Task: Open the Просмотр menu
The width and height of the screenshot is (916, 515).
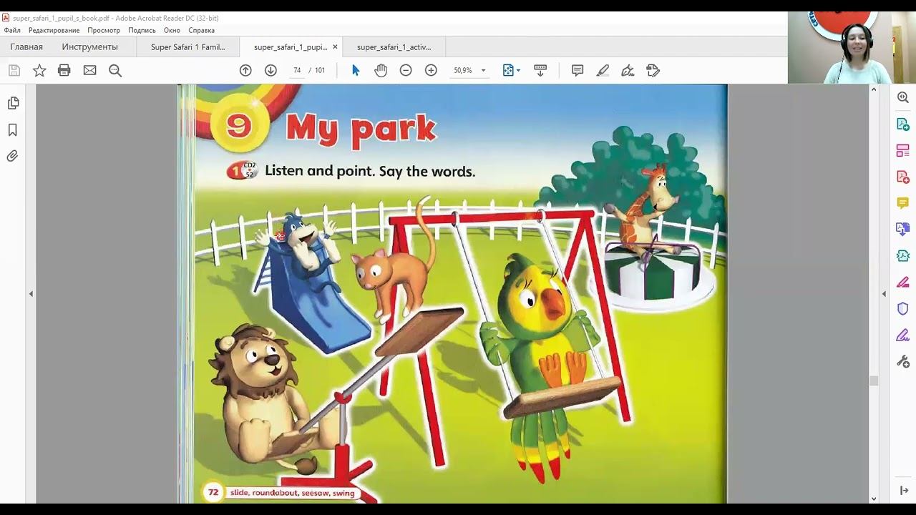Action: pyautogui.click(x=104, y=30)
